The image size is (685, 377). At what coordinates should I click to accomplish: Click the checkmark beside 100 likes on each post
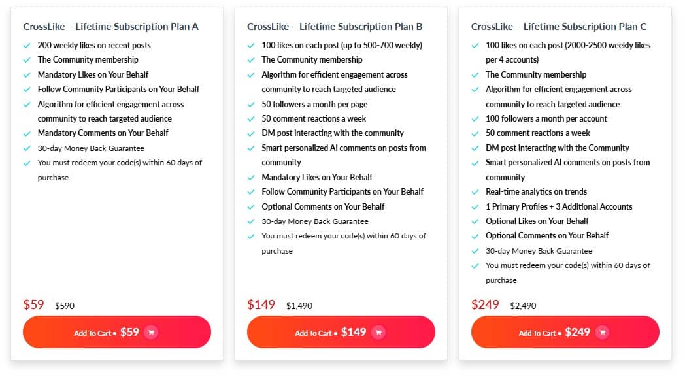(x=250, y=45)
